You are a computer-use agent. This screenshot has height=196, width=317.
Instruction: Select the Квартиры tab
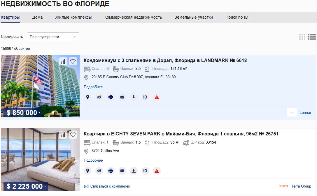click(x=10, y=17)
